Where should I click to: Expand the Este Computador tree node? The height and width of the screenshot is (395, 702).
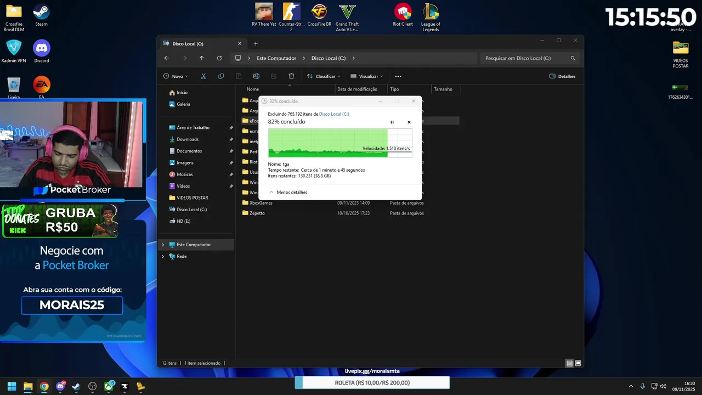coord(163,245)
